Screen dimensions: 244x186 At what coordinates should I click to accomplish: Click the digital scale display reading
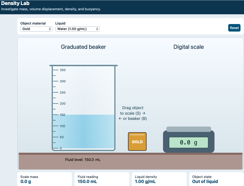[x=189, y=142]
